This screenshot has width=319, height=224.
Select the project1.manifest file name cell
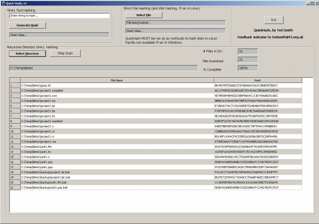click(x=117, y=121)
